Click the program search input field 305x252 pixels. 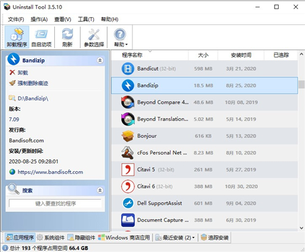[55, 203]
